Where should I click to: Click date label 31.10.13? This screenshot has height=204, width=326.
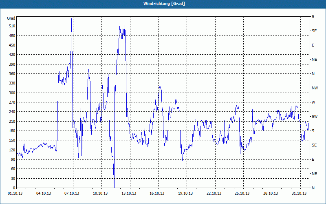point(299,193)
